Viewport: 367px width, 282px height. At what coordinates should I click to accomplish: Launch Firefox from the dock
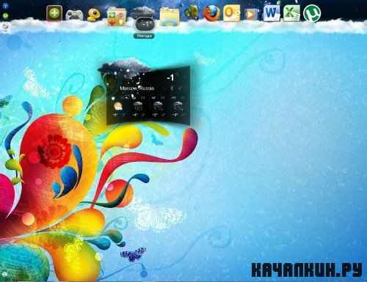(x=211, y=13)
